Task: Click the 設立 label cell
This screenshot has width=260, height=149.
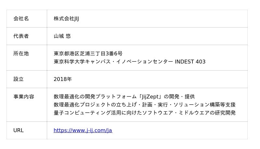Action: click(27, 79)
